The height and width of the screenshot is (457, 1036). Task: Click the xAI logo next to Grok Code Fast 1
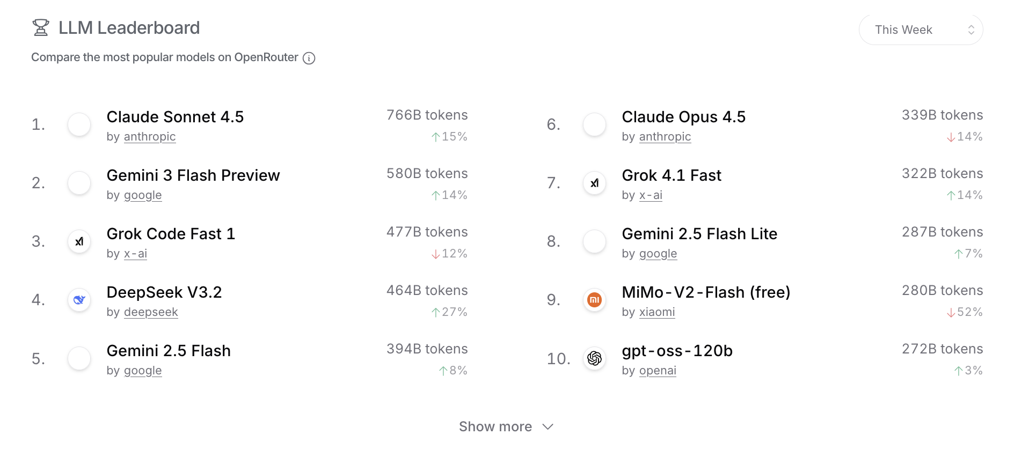79,241
